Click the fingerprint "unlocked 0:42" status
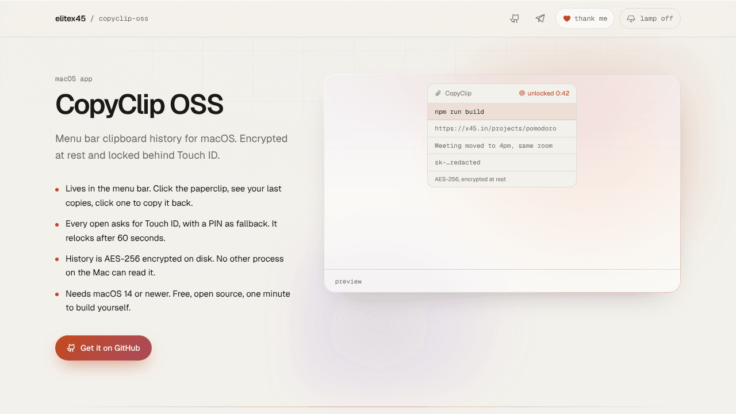The image size is (736, 414). 544,93
